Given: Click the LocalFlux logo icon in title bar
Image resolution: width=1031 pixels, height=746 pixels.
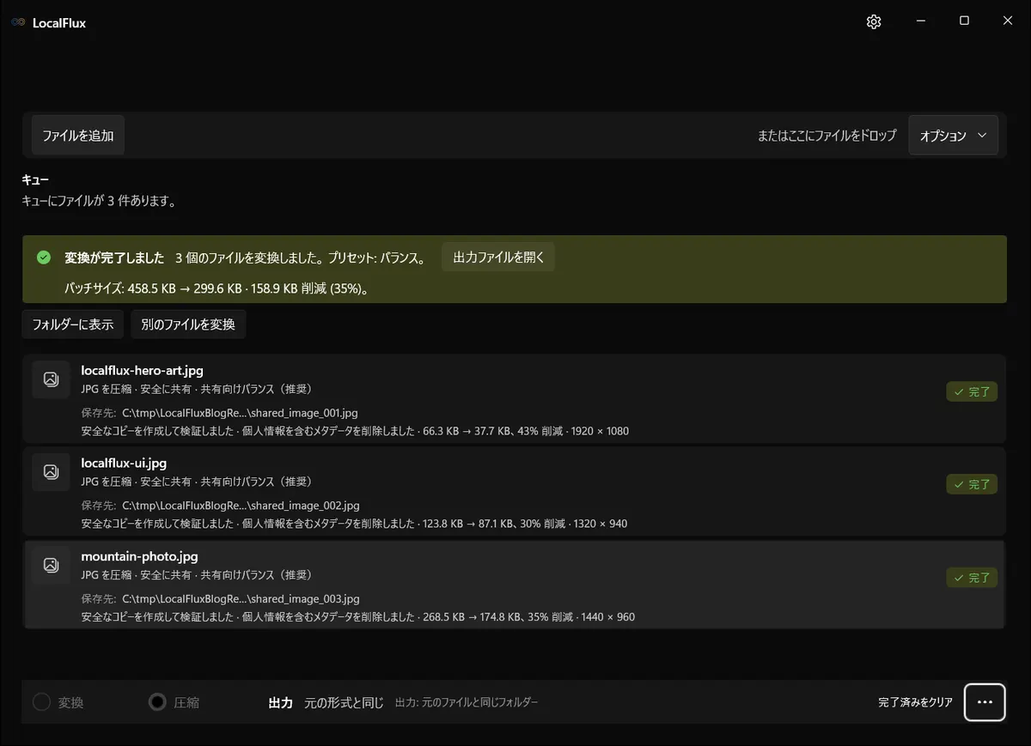Looking at the screenshot, I should click(x=18, y=22).
